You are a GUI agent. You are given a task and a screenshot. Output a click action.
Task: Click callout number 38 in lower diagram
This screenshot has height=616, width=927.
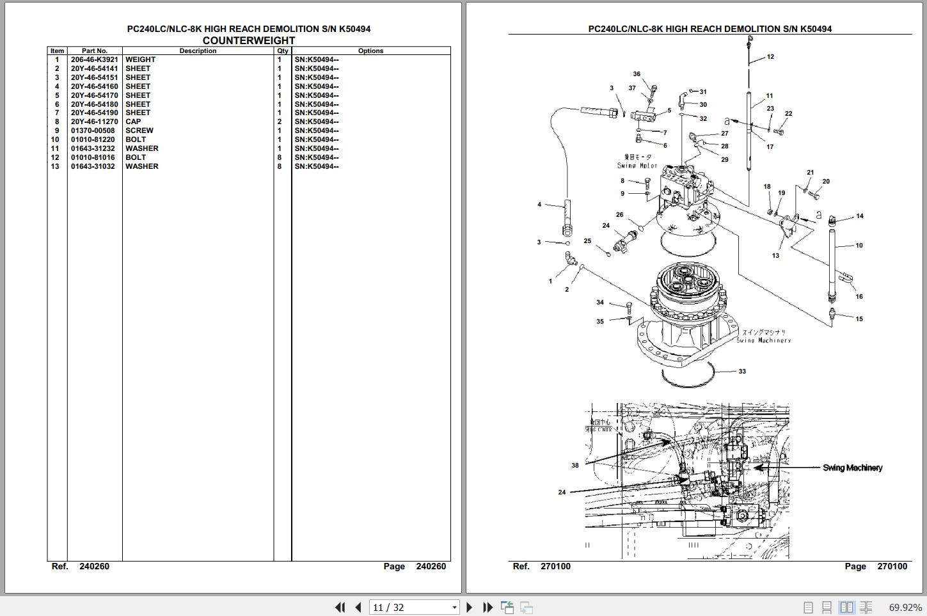coord(575,465)
